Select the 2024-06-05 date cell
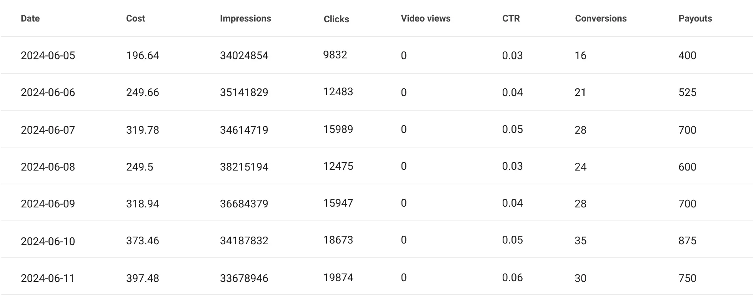This screenshot has width=753, height=295. 48,56
